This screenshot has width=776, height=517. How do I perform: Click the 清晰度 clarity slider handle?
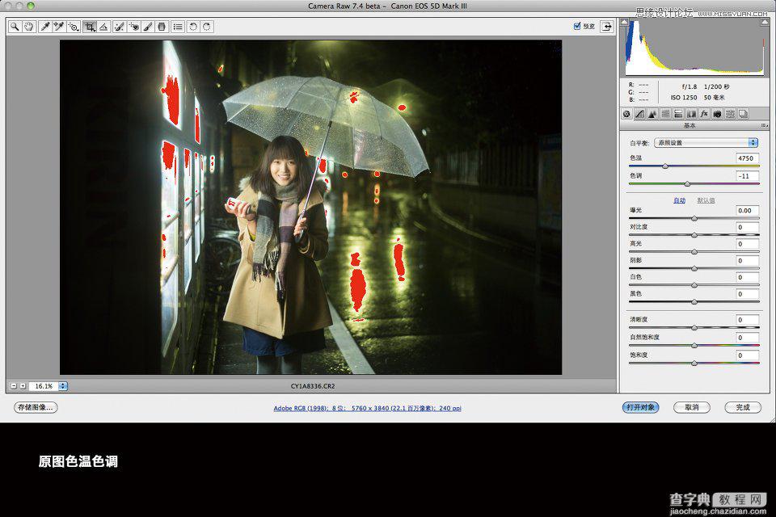[694, 327]
